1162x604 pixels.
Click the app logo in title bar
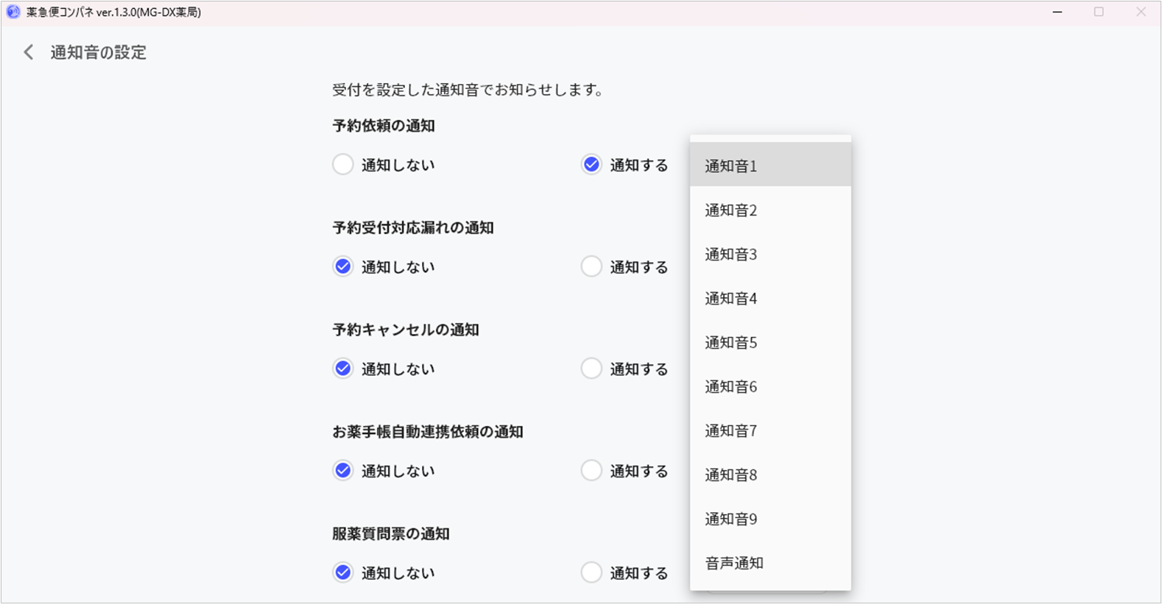(x=13, y=12)
